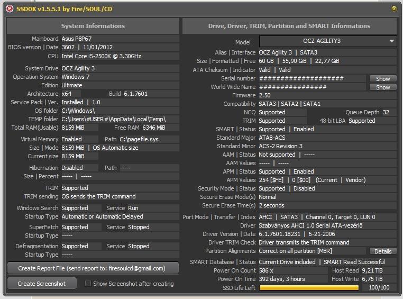Click Driver transmits the TRIM command text
The image size is (403, 299).
pyautogui.click(x=304, y=243)
